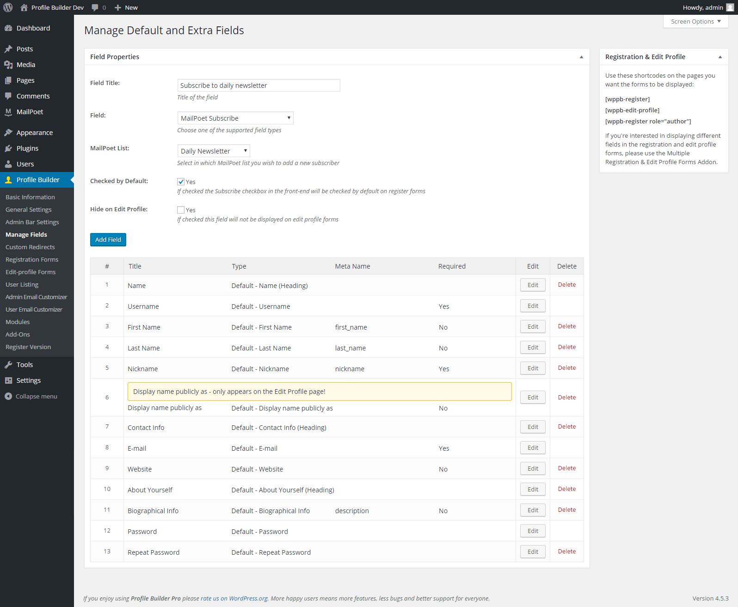Open the Add-Ons submenu page

(18, 334)
